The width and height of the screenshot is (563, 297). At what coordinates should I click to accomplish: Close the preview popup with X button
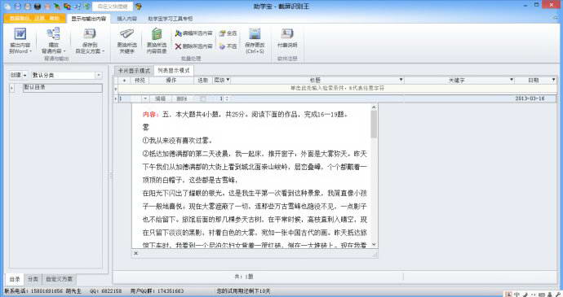[135, 253]
